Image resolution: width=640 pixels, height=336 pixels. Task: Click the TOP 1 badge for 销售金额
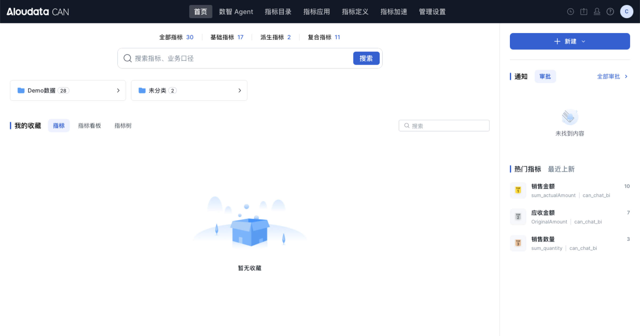tap(518, 190)
